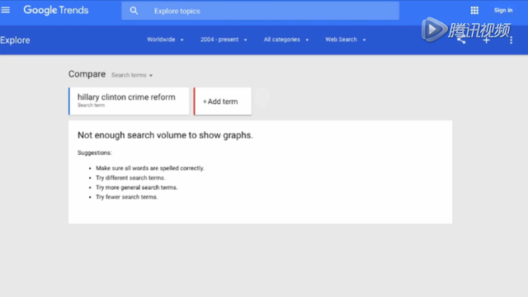Click the Explore page title
This screenshot has height=297, width=528.
pos(15,40)
